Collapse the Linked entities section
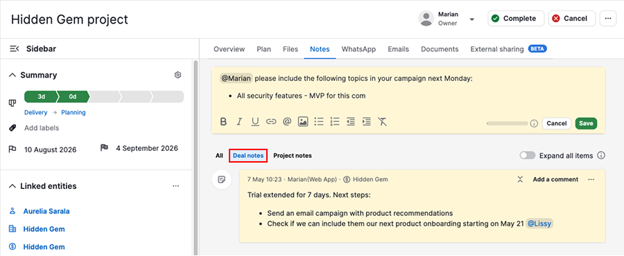Viewport: 624px width, 256px height. click(12, 185)
